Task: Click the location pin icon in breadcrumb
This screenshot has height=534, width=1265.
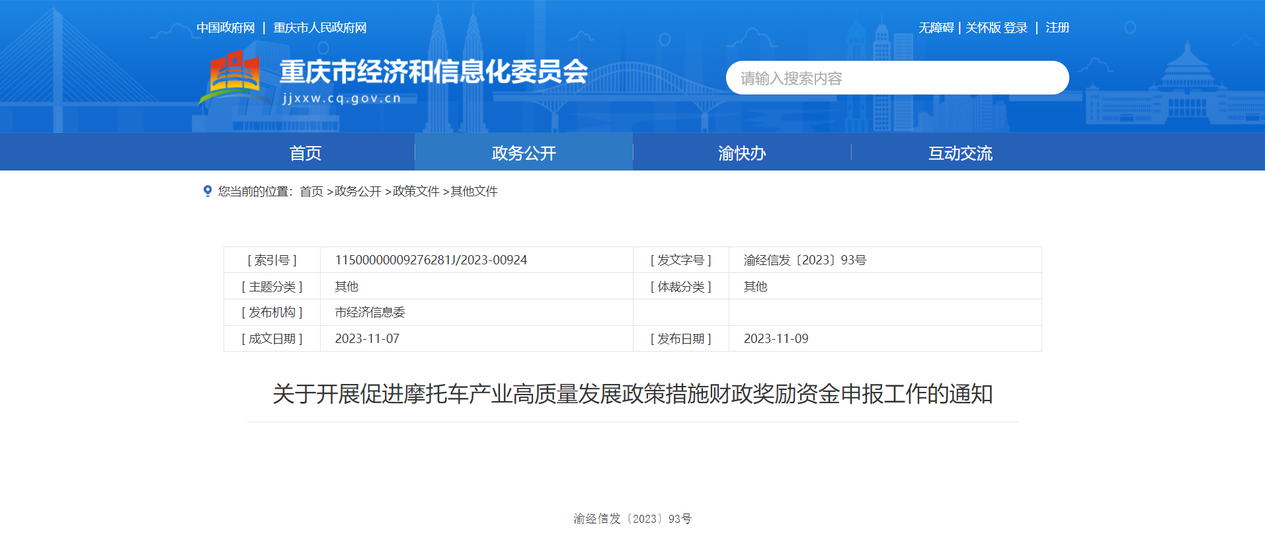Action: [x=208, y=191]
